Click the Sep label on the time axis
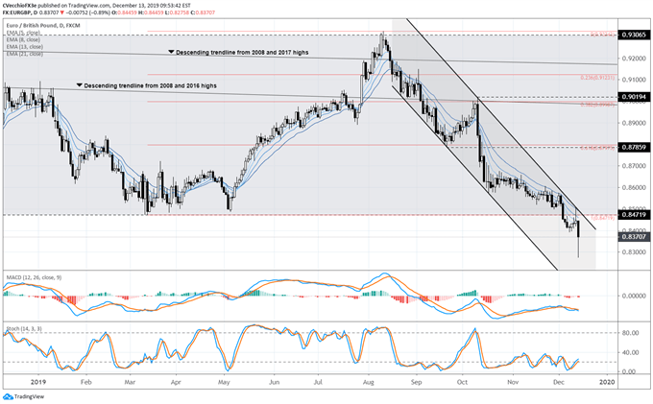653x404 pixels. tap(416, 382)
